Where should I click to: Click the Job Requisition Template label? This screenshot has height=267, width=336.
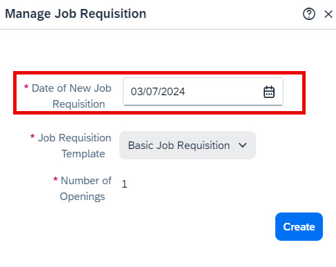click(75, 146)
